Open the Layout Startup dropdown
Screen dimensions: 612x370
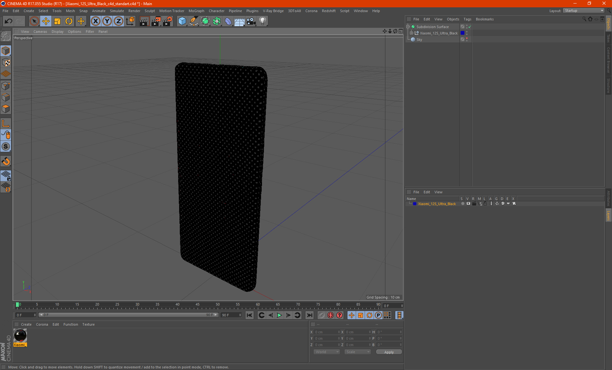pos(584,11)
